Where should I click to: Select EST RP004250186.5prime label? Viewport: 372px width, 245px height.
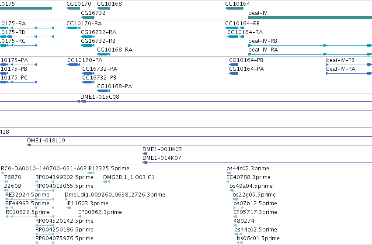pos(64,230)
